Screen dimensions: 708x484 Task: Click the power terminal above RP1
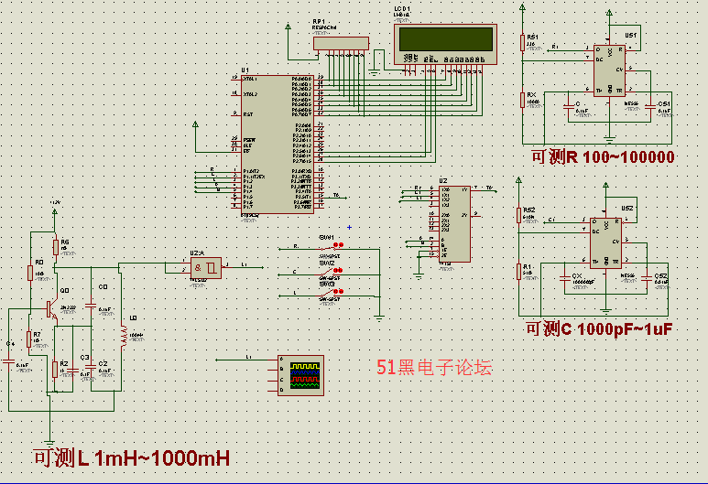pos(289,27)
